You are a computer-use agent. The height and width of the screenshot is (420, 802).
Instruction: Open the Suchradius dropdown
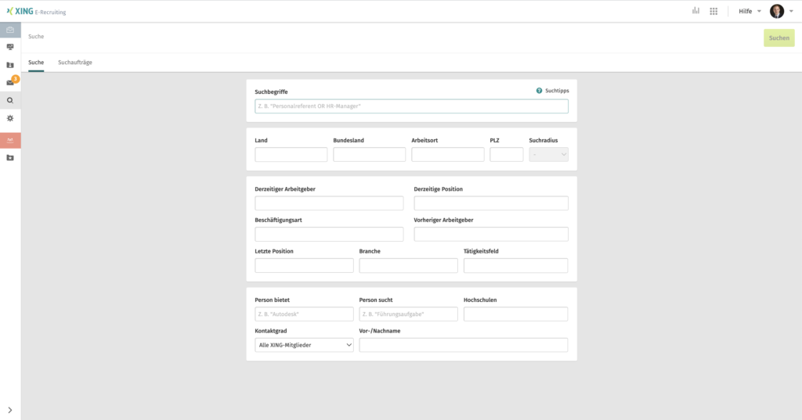[548, 155]
